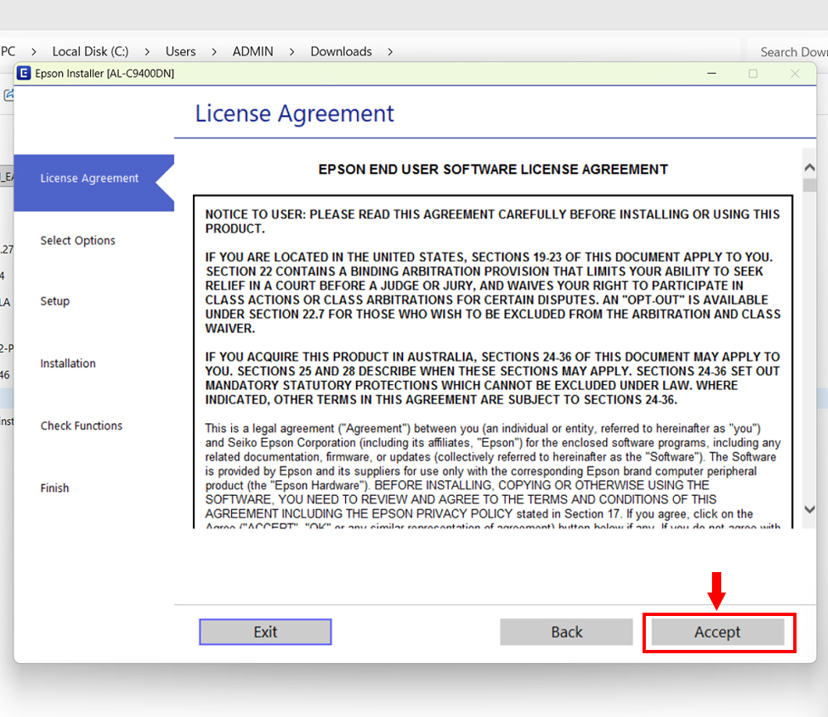
Task: Navigate to Users in Explorer breadcrumb
Action: click(181, 51)
